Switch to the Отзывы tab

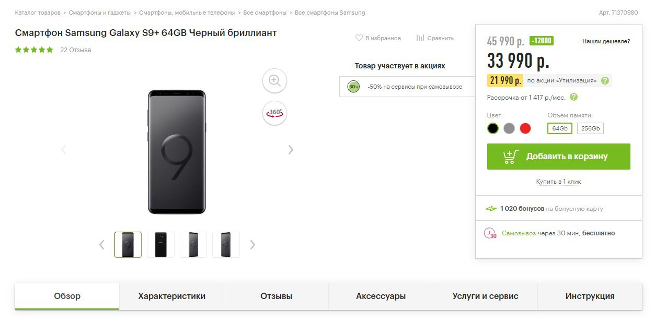pyautogui.click(x=276, y=296)
